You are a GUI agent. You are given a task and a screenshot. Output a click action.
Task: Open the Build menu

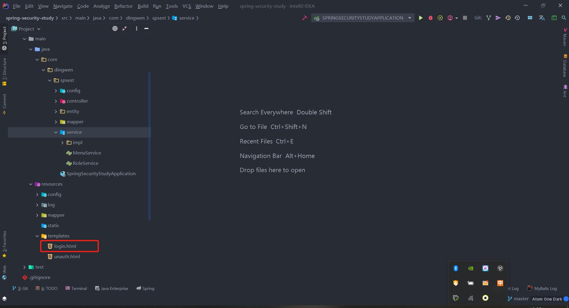pyautogui.click(x=143, y=6)
